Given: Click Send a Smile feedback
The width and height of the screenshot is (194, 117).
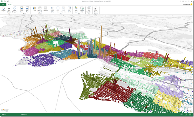Looking at the screenshot, I should coord(188,4).
